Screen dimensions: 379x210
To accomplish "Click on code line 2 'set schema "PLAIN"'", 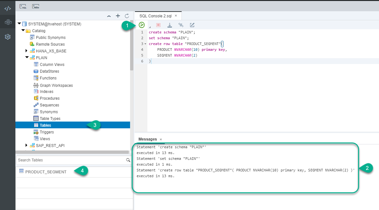I will pos(169,38).
